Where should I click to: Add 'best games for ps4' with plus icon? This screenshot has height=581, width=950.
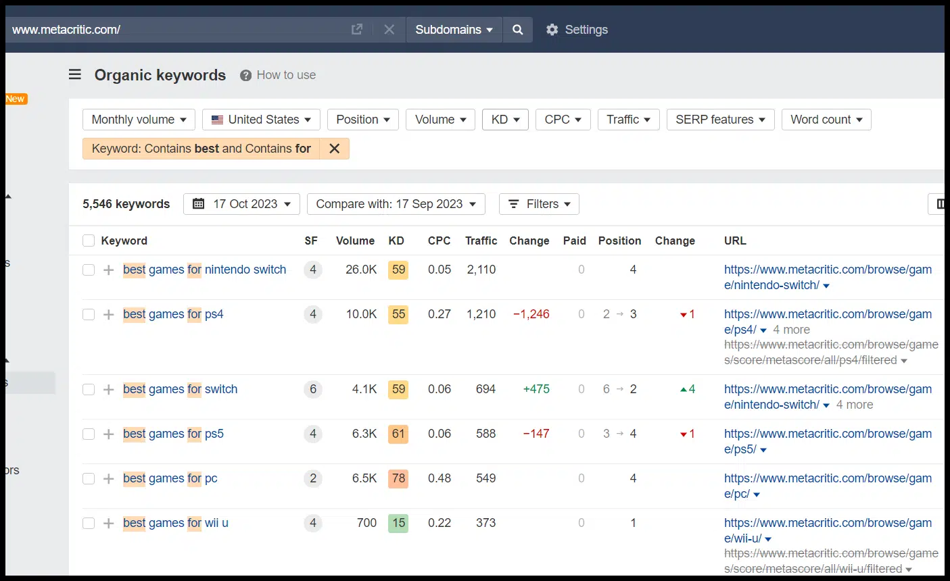coord(108,315)
